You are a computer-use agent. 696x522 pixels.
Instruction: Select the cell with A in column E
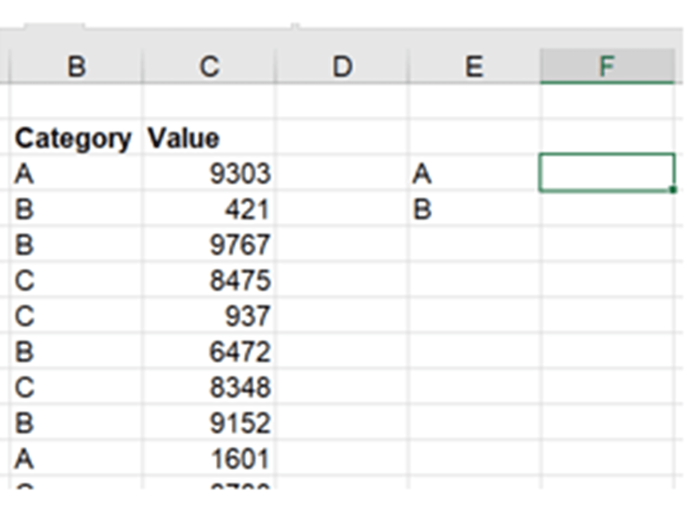(474, 174)
